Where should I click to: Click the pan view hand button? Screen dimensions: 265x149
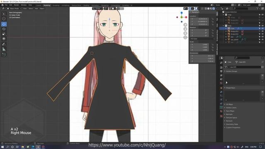pos(185,29)
